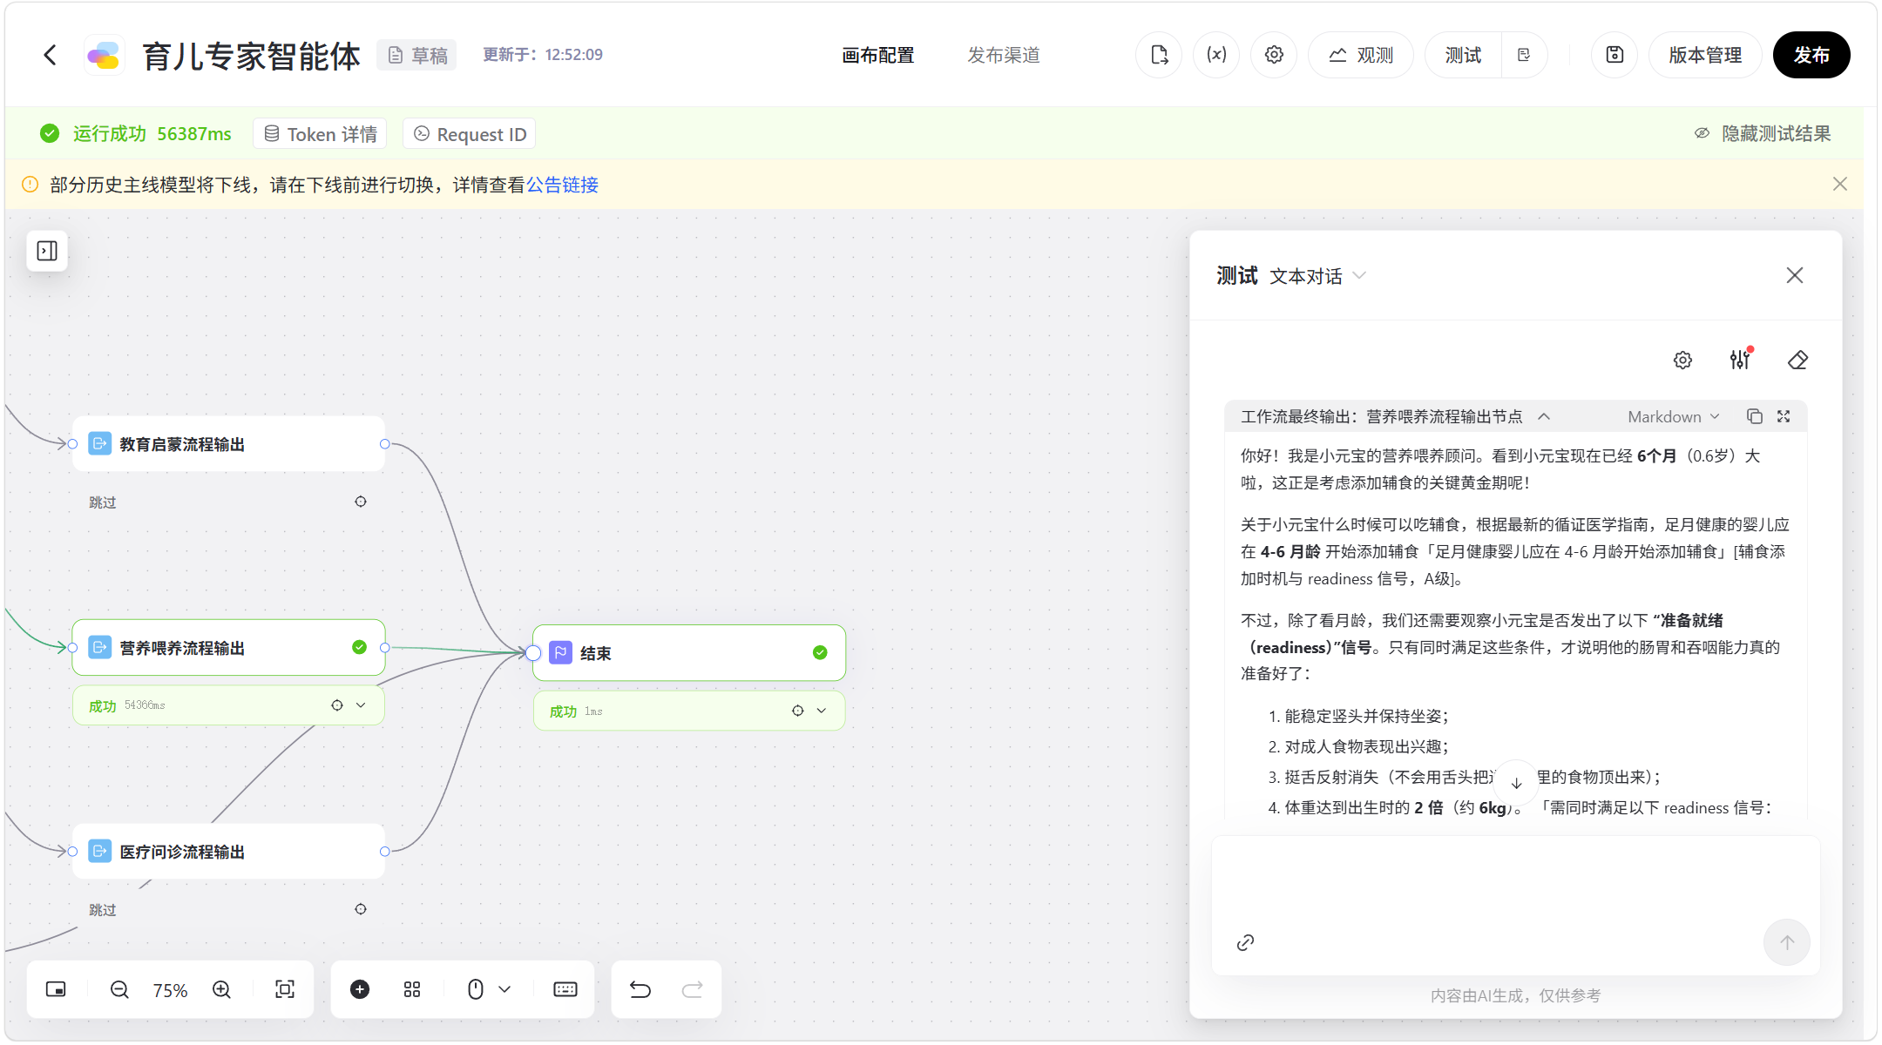Click the target icon in the 结束 result bar

[x=798, y=711]
